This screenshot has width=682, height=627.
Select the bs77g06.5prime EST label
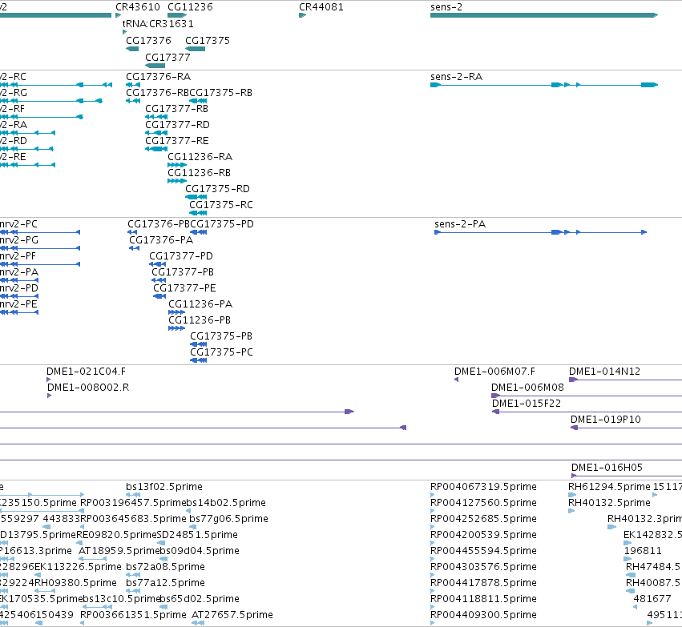pyautogui.click(x=228, y=518)
